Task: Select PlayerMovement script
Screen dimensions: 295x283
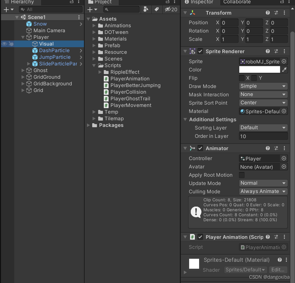Action: [x=131, y=105]
